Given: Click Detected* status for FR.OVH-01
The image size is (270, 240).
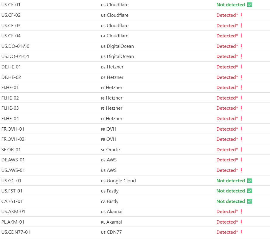Looking at the screenshot, I should 227,129.
